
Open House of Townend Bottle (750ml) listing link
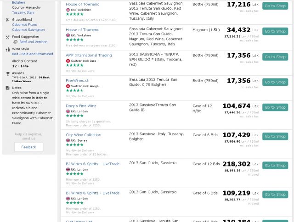[x=83, y=4]
